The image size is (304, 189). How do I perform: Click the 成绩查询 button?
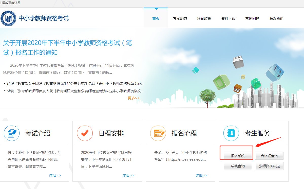(x=238, y=166)
